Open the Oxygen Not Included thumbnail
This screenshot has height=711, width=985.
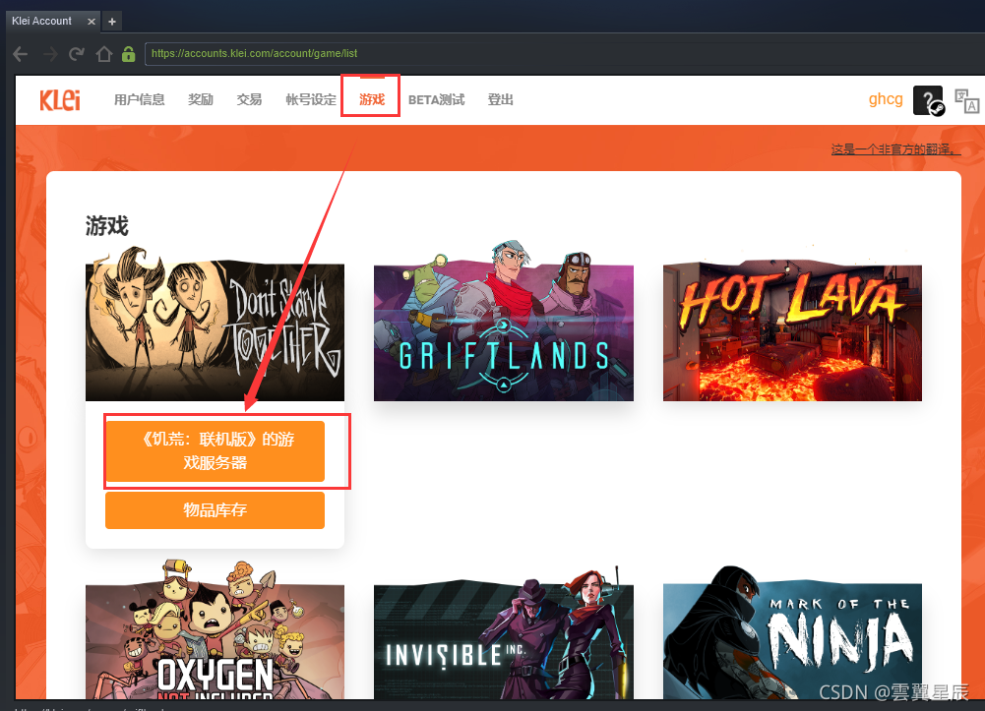coord(215,630)
